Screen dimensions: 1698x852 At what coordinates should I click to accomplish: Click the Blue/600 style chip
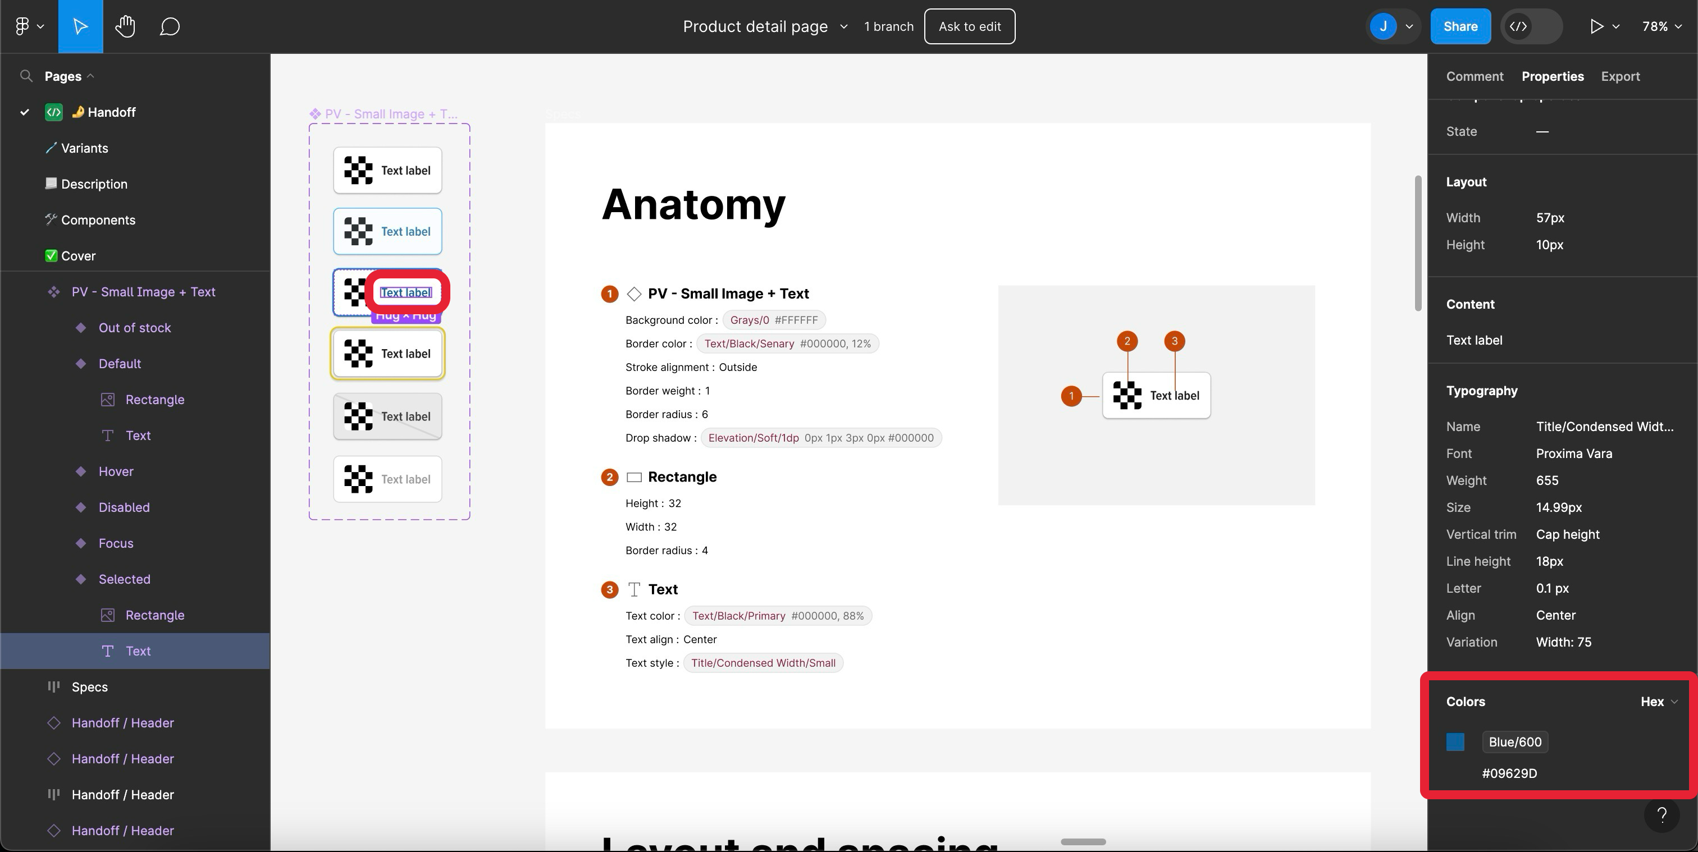(1515, 742)
